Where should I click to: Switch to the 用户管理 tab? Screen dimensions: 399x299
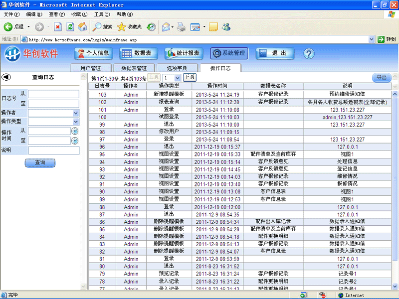point(91,68)
